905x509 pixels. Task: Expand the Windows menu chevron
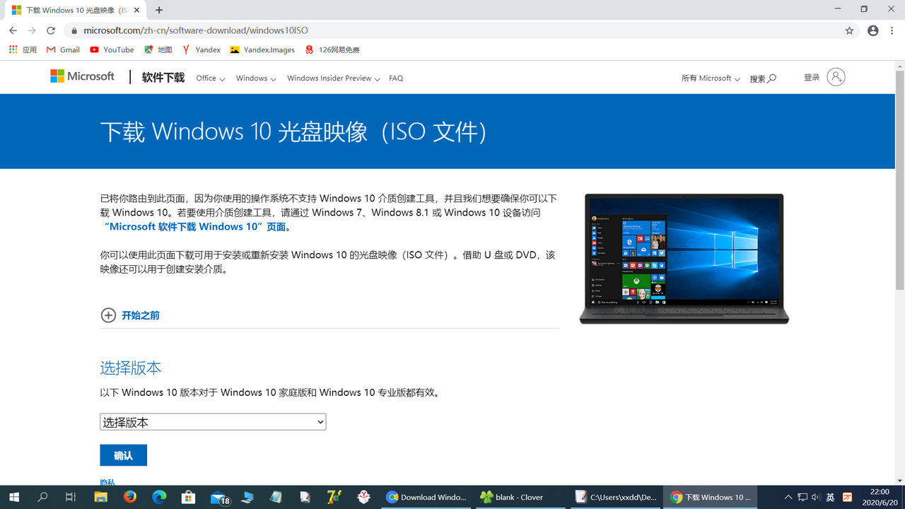click(271, 78)
